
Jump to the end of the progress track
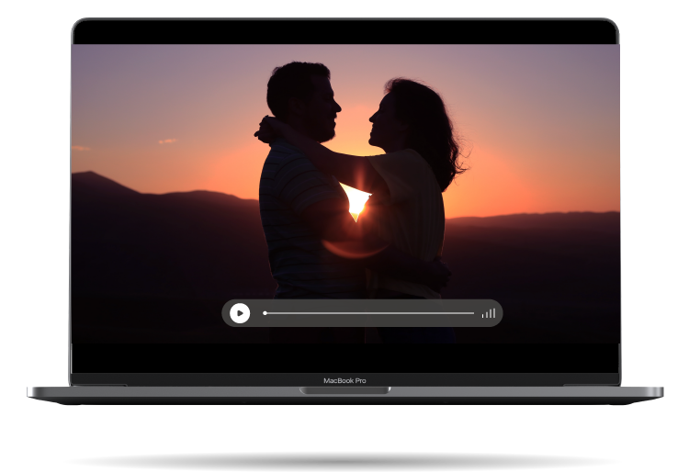[473, 313]
